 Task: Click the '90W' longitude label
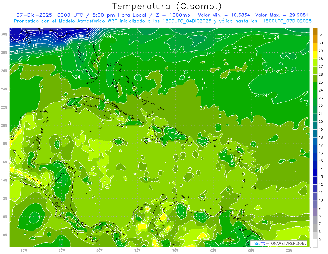pyautogui.click(x=24, y=250)
